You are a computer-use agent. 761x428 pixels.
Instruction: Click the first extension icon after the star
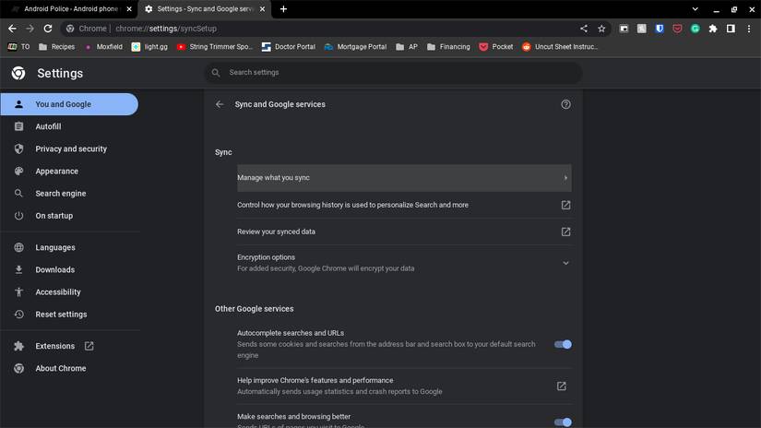pos(624,29)
